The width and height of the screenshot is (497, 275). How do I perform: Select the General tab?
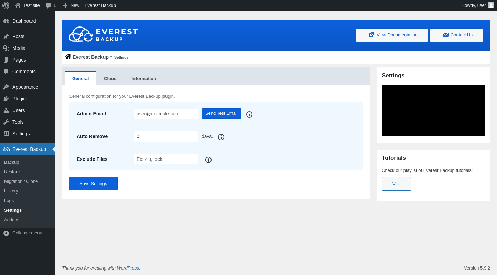[x=80, y=78]
